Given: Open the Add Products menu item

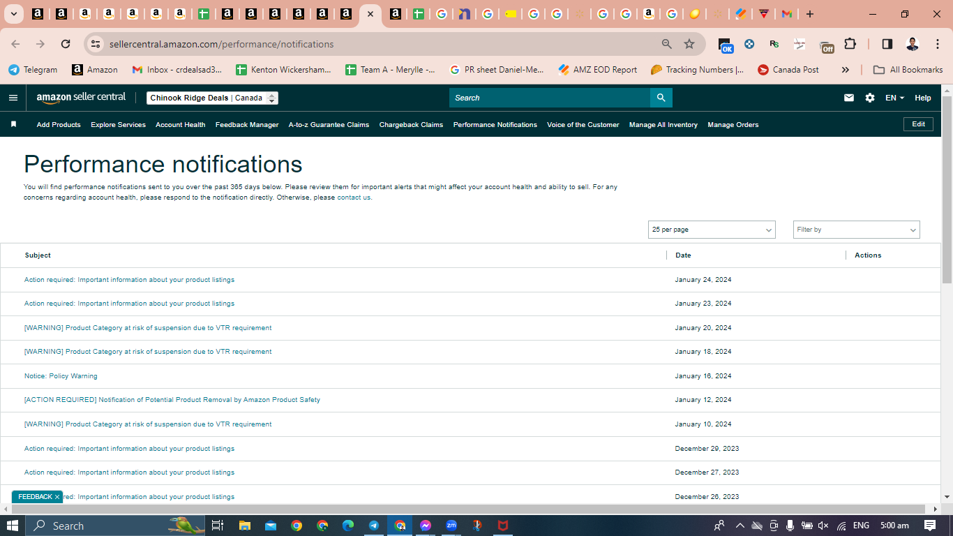Looking at the screenshot, I should 59,125.
